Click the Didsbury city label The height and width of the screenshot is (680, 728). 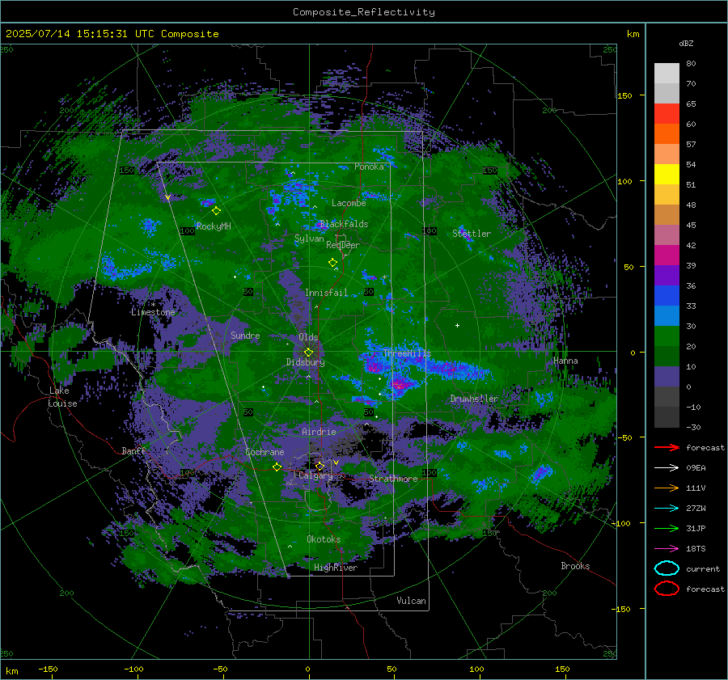(306, 362)
